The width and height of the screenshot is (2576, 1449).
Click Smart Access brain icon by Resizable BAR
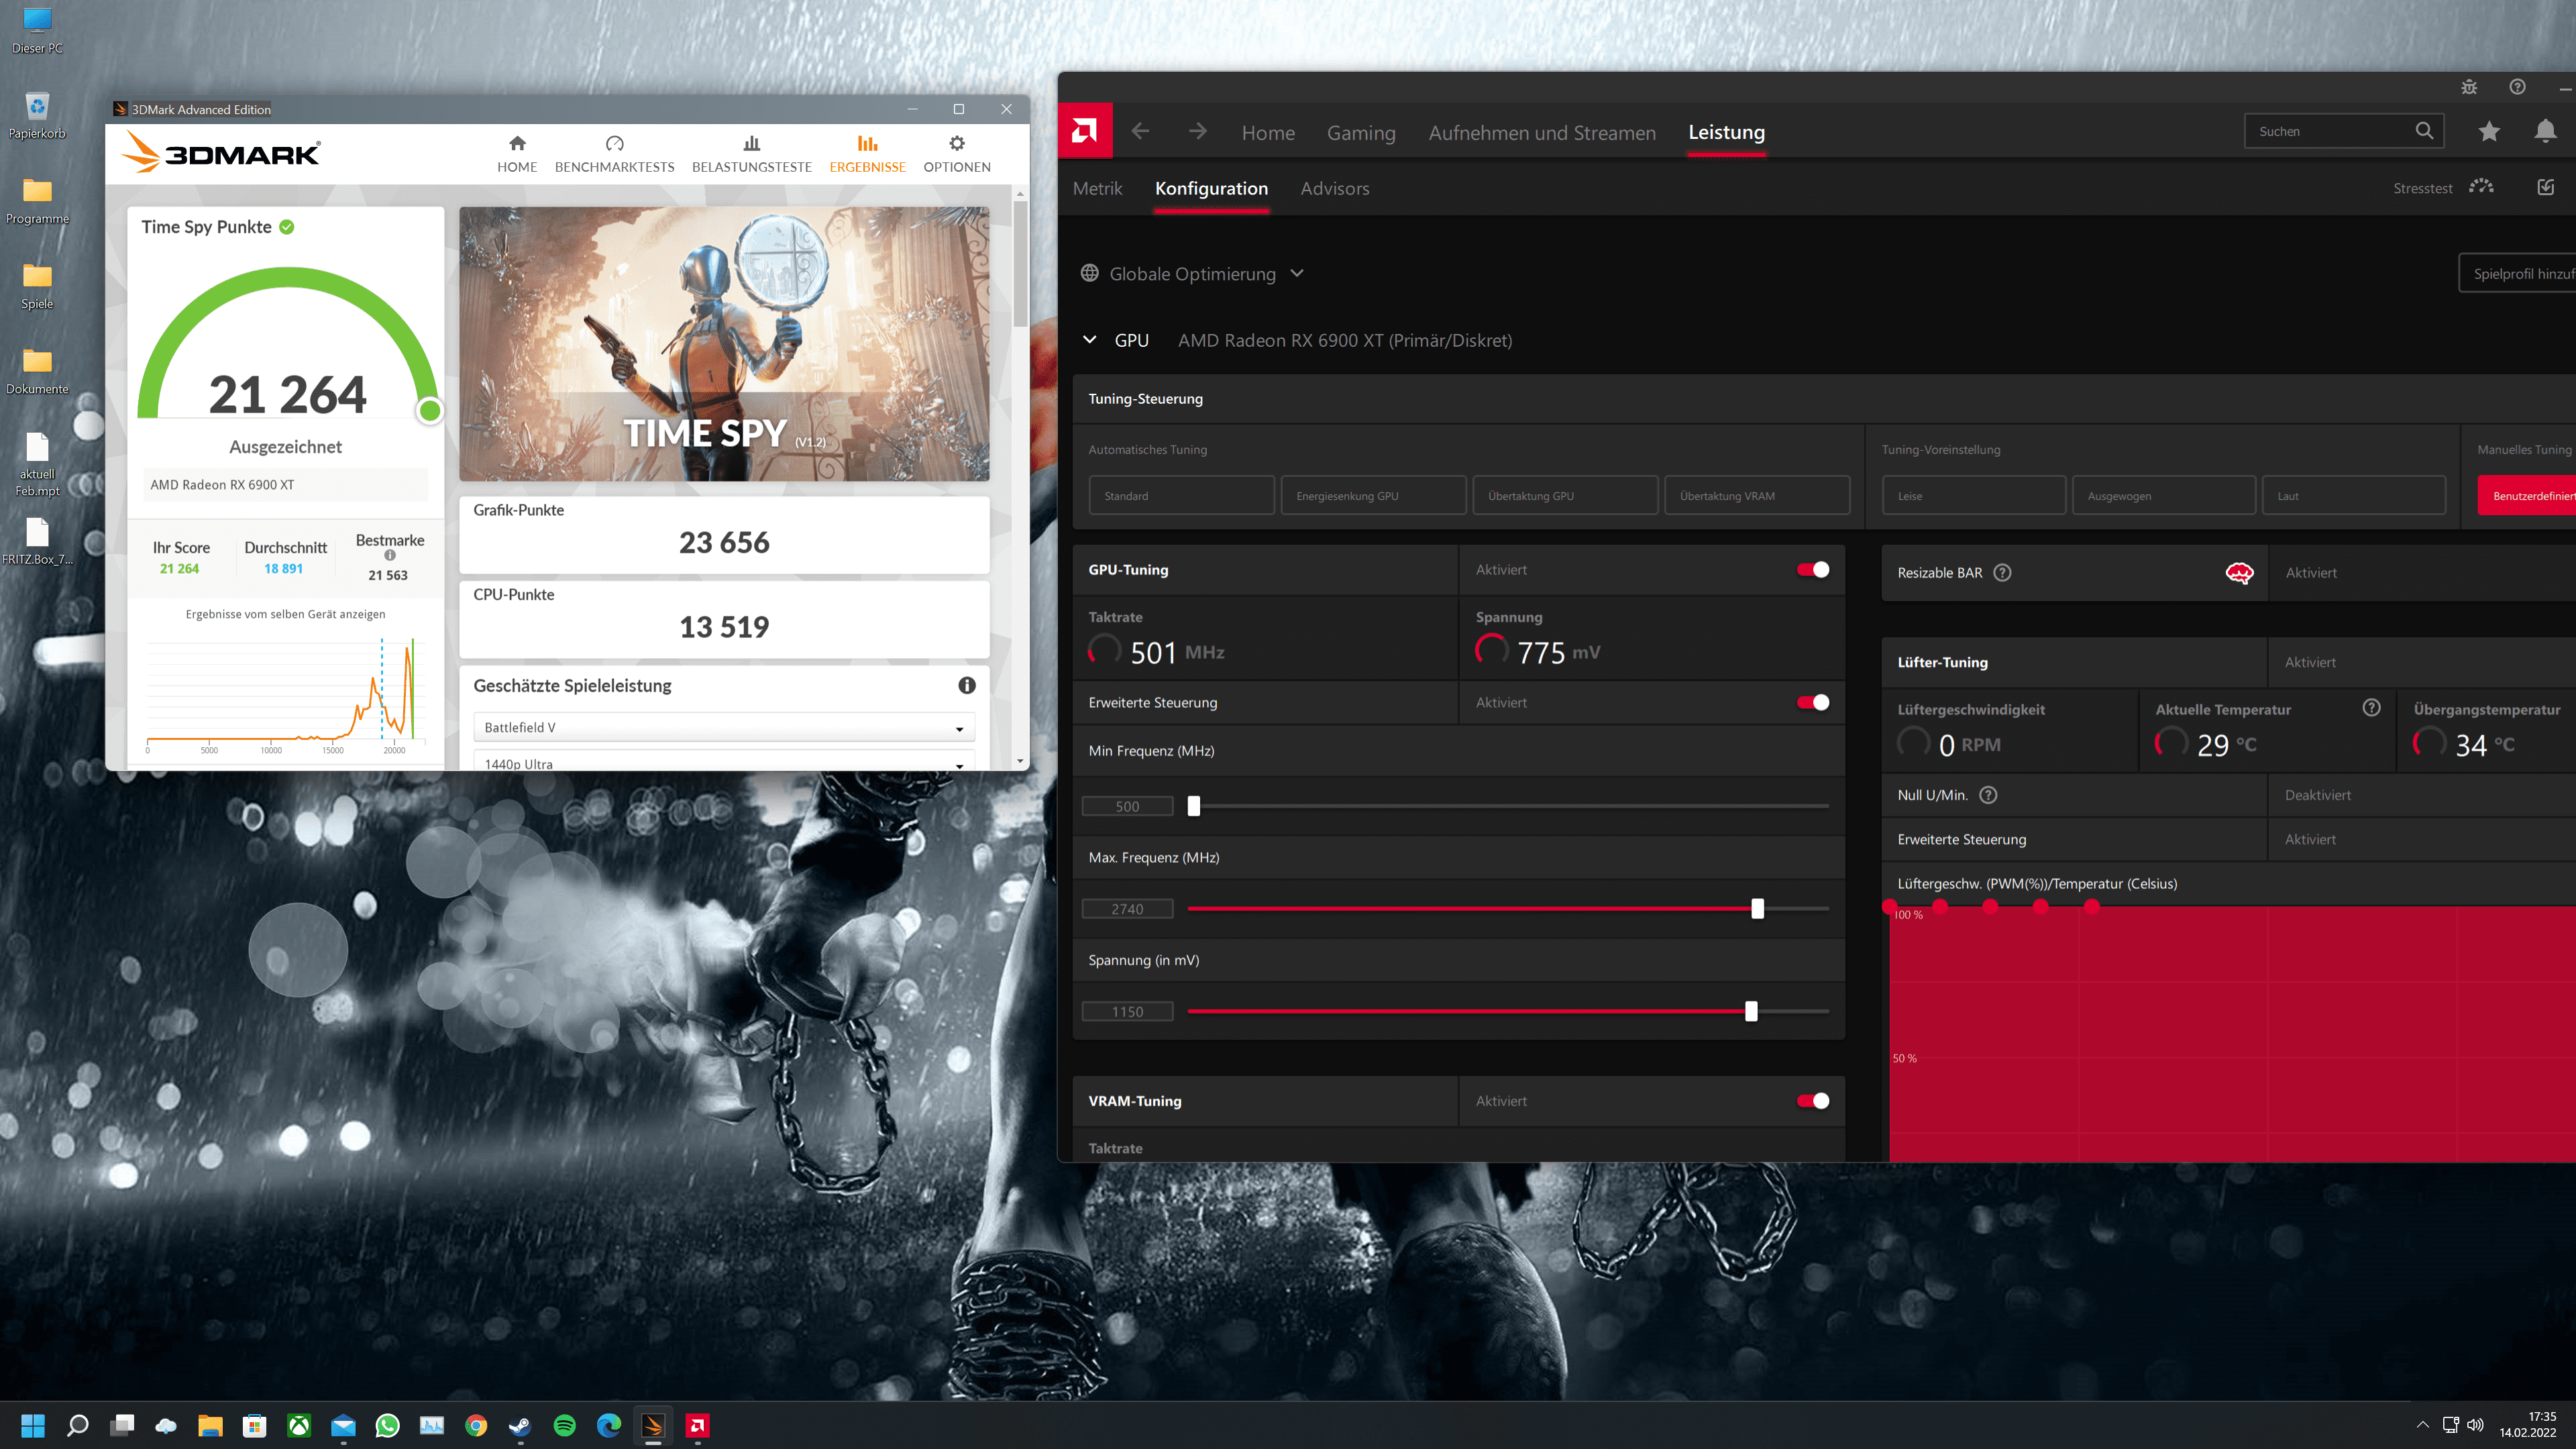point(2239,573)
